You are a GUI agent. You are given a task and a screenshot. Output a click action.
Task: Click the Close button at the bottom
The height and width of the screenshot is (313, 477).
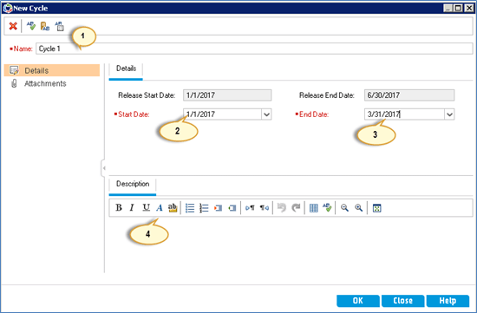coord(402,301)
